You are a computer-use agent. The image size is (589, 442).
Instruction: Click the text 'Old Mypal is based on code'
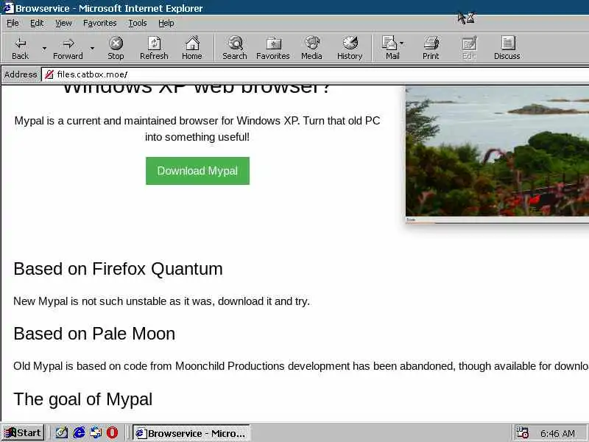tap(80, 365)
